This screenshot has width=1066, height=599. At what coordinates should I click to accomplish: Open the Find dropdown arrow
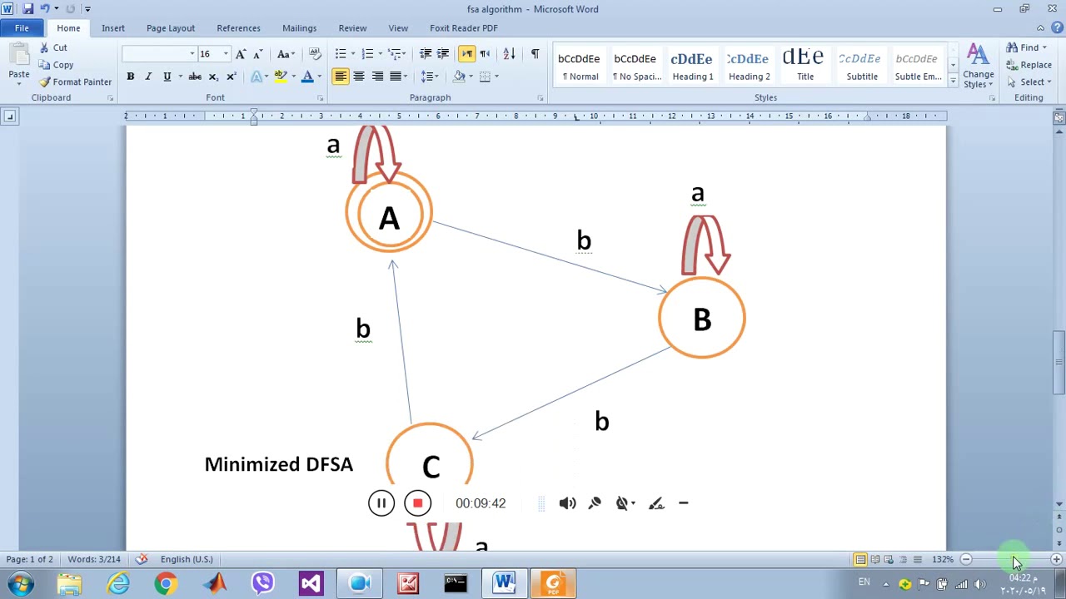click(x=1044, y=47)
